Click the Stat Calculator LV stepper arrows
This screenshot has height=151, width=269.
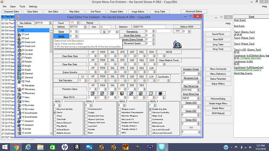pyautogui.click(x=86, y=80)
